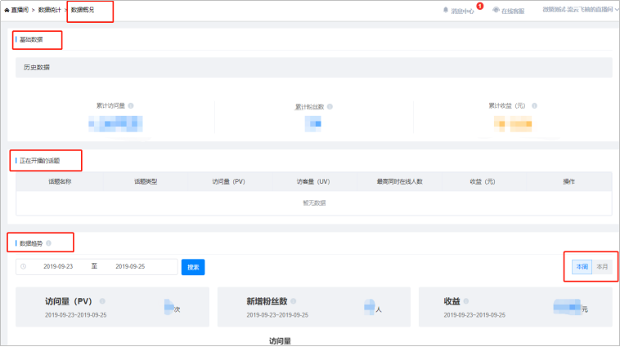Switch trend range to 本月
Image resolution: width=620 pixels, height=347 pixels.
[x=602, y=266]
